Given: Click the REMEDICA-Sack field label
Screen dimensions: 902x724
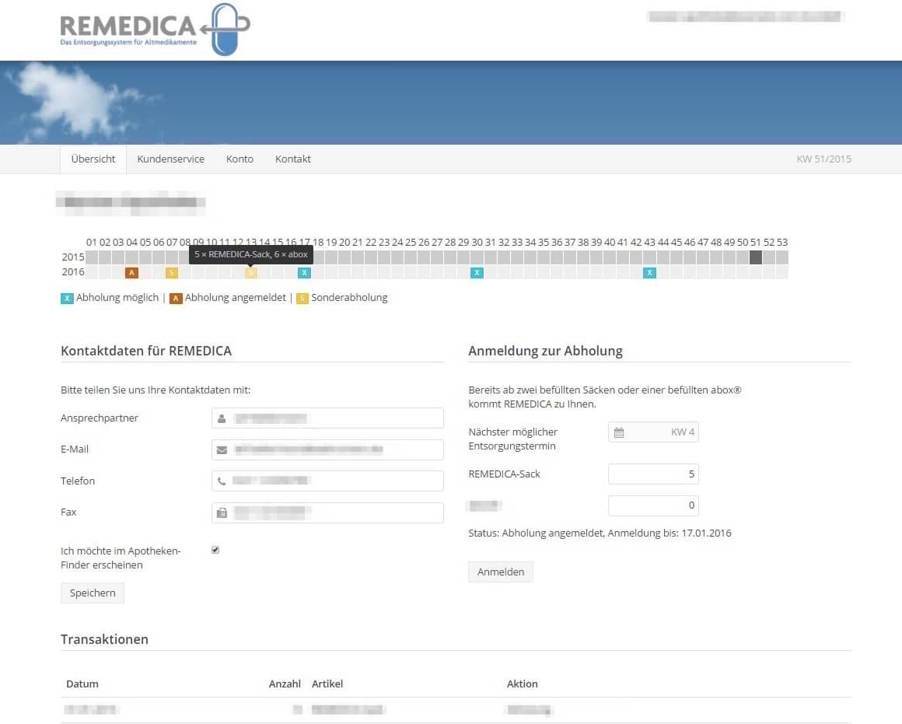Looking at the screenshot, I should pos(505,474).
